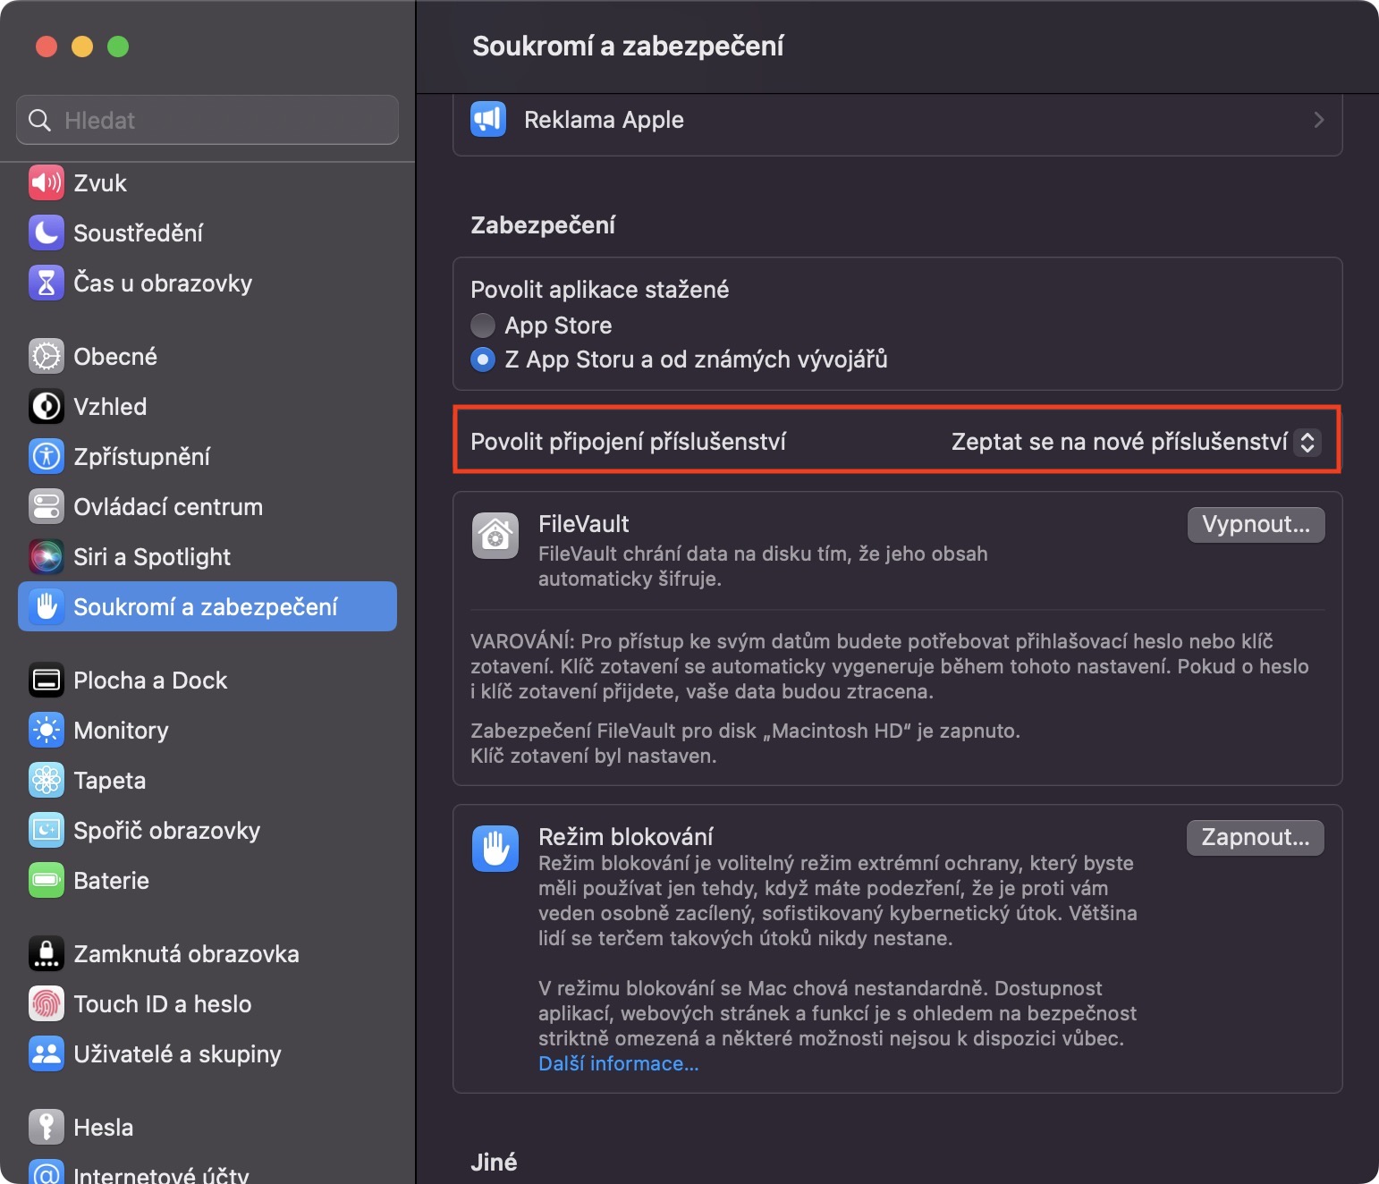Select the App Store radio option
This screenshot has width=1379, height=1184.
[483, 326]
